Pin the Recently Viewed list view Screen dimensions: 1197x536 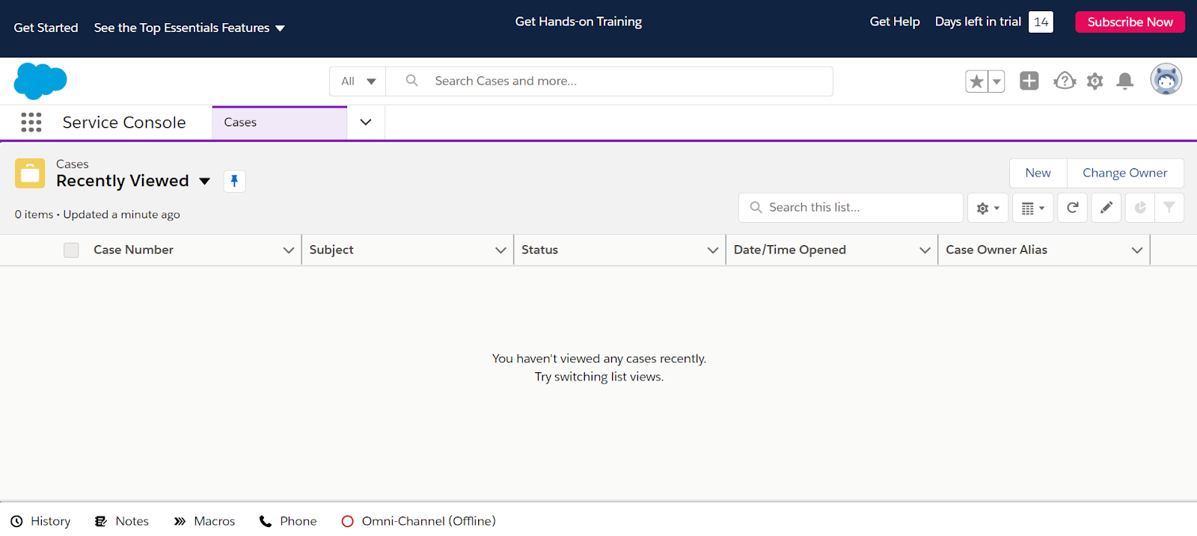[234, 181]
